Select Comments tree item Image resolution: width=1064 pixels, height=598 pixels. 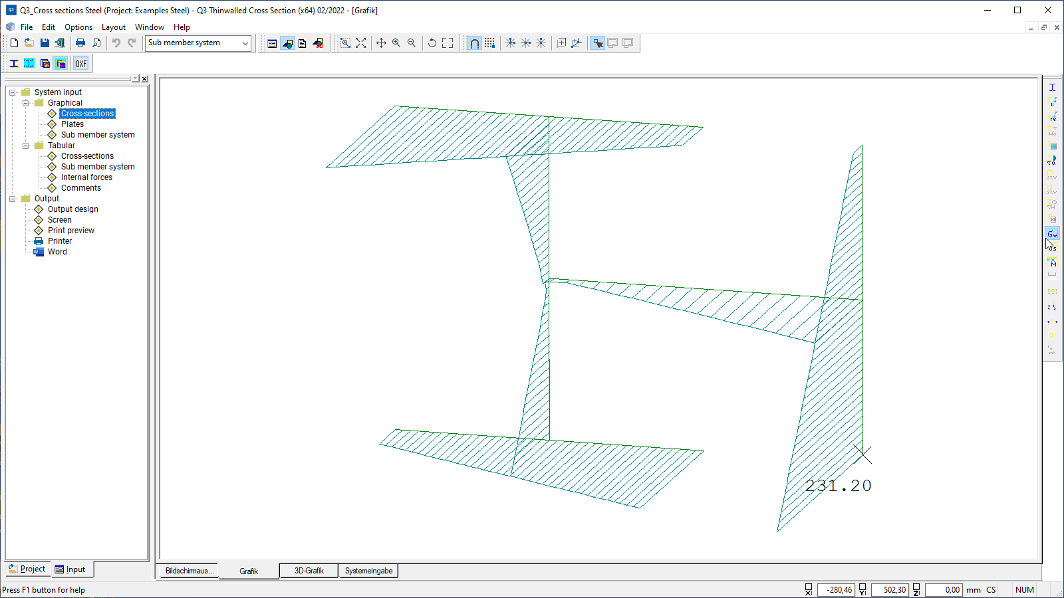coord(81,188)
